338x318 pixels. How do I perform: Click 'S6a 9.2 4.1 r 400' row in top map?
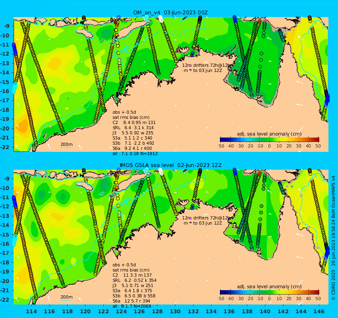point(132,148)
